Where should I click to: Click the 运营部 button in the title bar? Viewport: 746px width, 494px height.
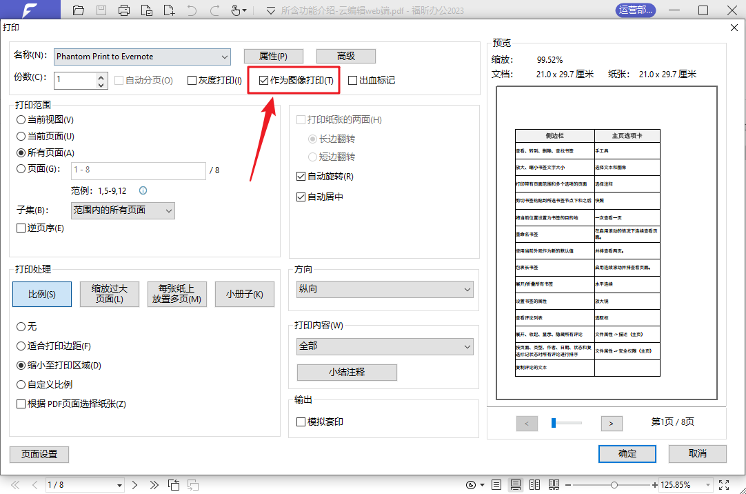(x=635, y=10)
